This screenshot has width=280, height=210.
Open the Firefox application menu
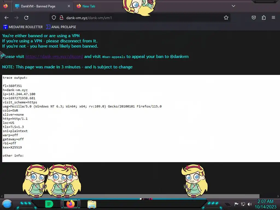coord(273,17)
